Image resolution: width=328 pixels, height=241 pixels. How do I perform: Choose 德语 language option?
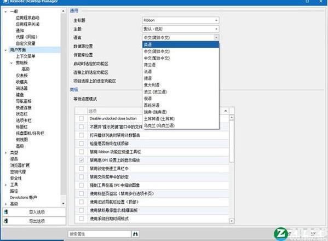181,78
